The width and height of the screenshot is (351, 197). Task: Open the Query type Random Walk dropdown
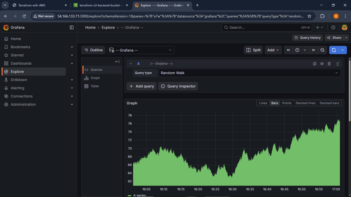pos(250,73)
